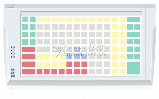Click the wide green key in top row
Screen dimensions: 159x99
(x=134, y=19)
